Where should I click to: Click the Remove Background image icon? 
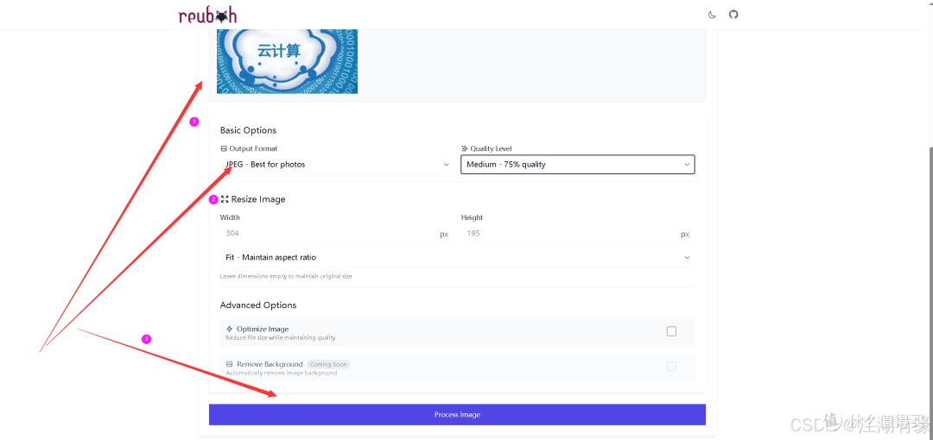229,364
